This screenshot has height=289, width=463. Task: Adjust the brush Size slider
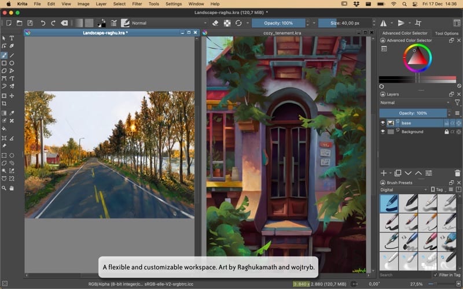pyautogui.click(x=344, y=23)
